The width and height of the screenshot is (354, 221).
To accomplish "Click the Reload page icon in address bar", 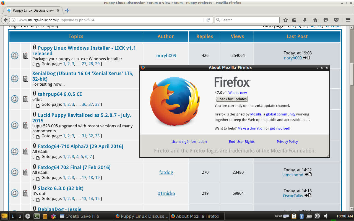I will pyautogui.click(x=208, y=20).
